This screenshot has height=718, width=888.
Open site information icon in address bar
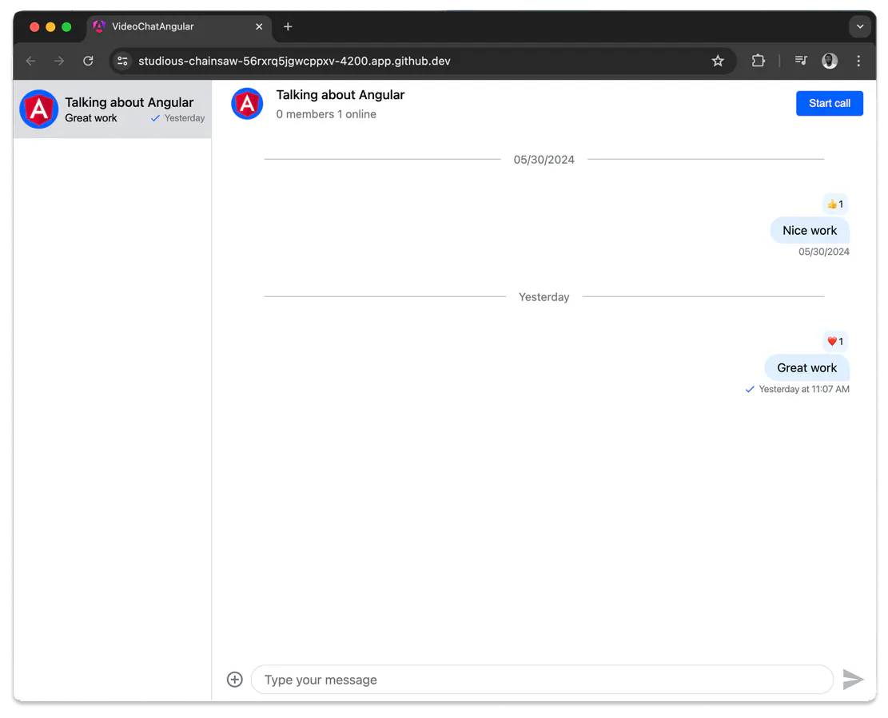122,61
